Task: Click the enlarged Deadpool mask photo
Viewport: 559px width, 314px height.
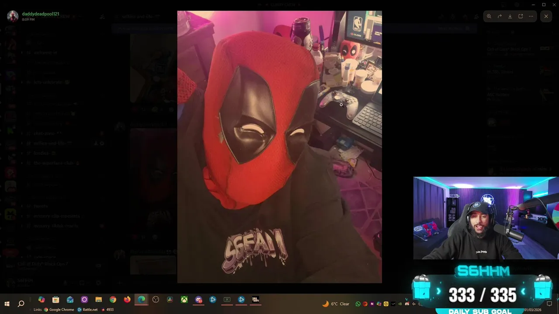Action: tap(279, 147)
